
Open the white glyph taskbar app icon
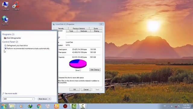point(48,106)
